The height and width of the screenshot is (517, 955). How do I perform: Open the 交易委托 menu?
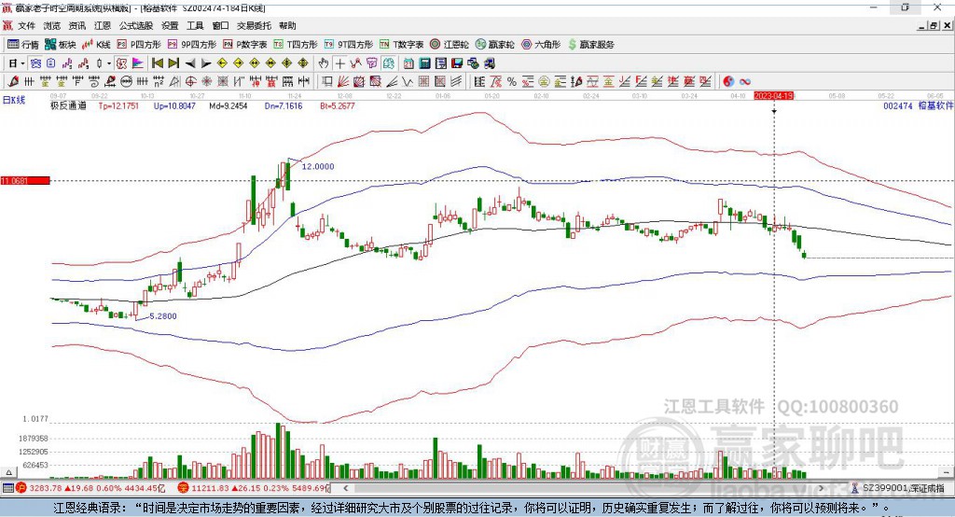pos(254,25)
